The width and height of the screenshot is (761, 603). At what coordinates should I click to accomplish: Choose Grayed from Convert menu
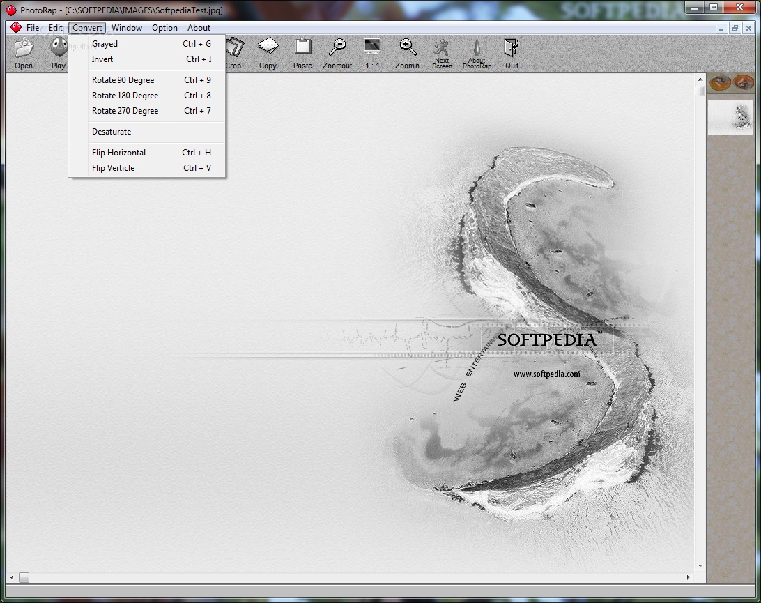[146, 44]
